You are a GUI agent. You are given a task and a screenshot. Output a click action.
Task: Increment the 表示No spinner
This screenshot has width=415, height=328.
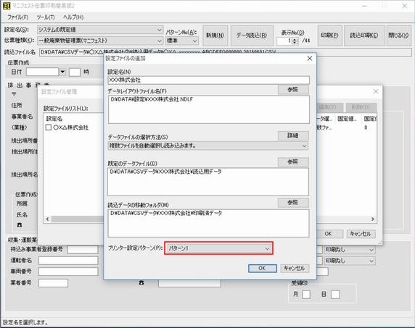[295, 39]
